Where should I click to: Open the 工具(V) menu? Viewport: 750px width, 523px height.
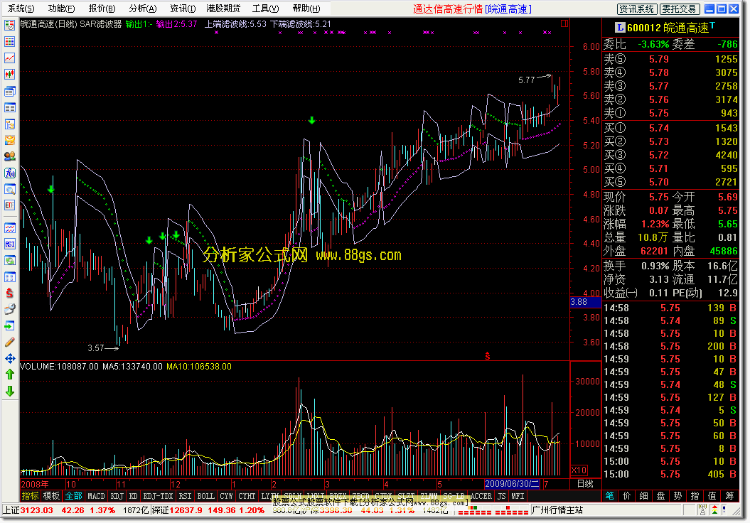[265, 8]
